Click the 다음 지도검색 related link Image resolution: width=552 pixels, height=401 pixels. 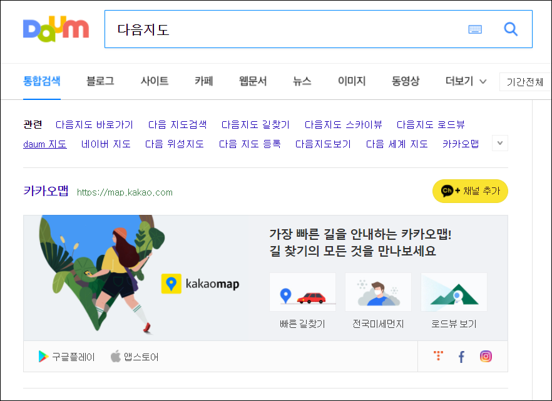[178, 124]
